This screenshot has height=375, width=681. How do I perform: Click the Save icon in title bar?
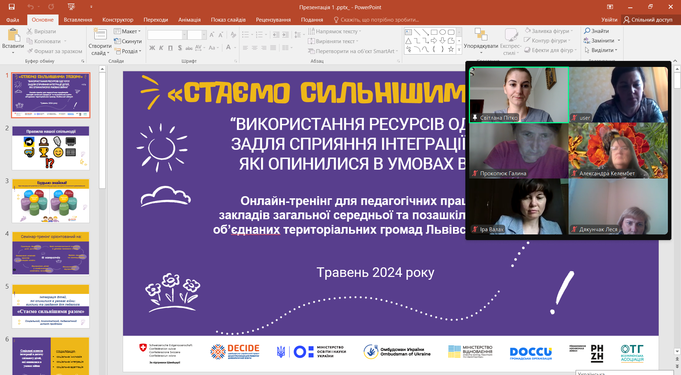pos(12,7)
